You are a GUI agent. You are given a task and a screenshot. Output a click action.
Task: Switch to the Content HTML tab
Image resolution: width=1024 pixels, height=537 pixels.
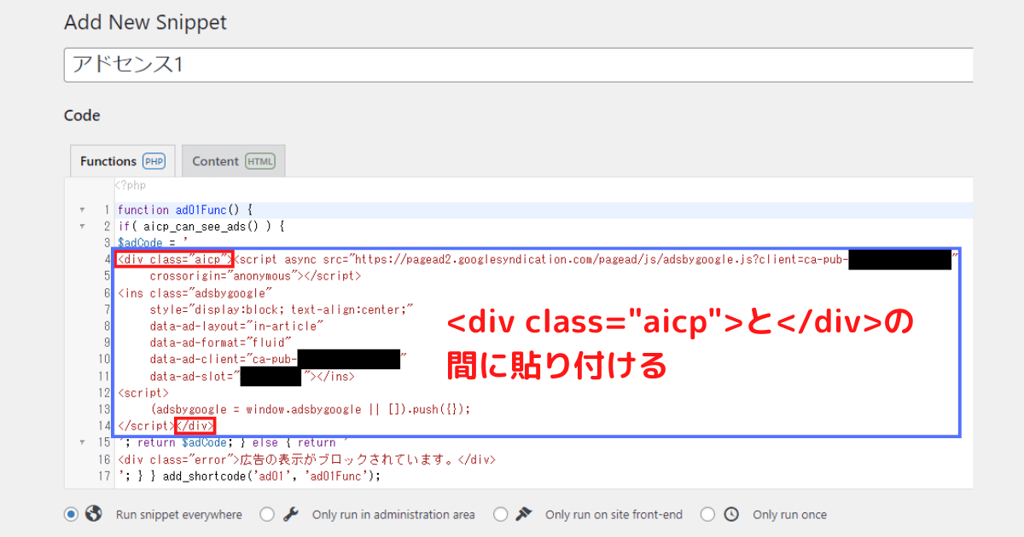233,160
